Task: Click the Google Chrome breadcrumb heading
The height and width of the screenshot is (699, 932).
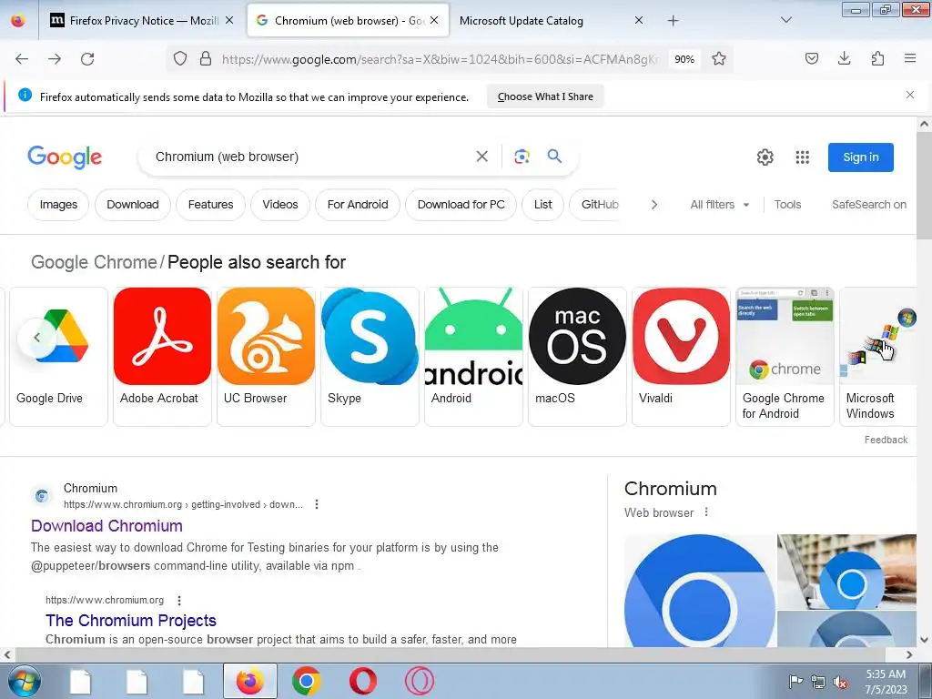Action: pos(94,262)
